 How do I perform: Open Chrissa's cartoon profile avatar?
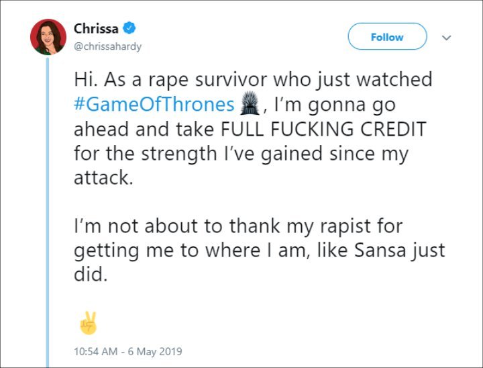[x=48, y=37]
